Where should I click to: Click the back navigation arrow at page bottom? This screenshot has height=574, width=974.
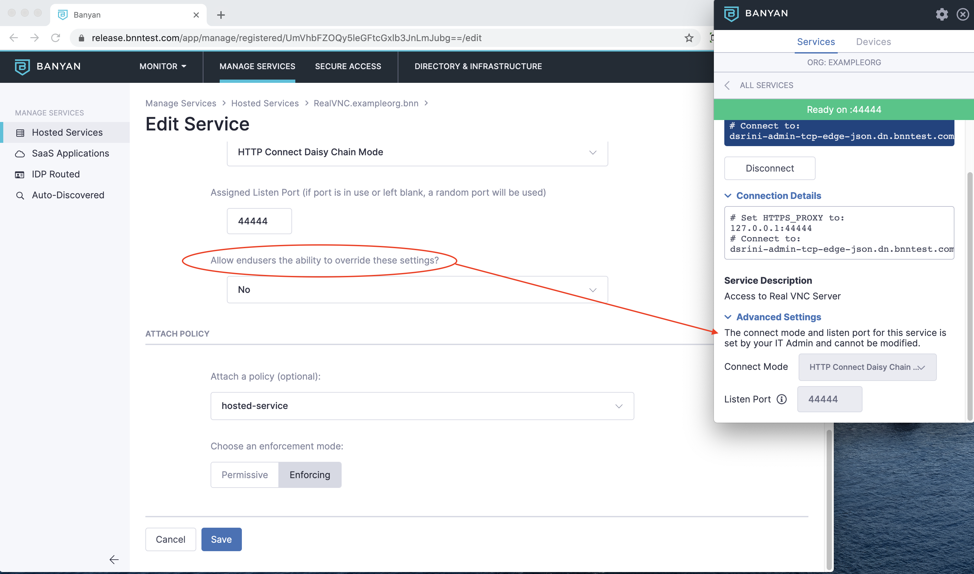(x=113, y=559)
